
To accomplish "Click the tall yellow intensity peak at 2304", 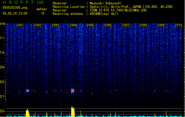I will pyautogui.click(x=73, y=112).
